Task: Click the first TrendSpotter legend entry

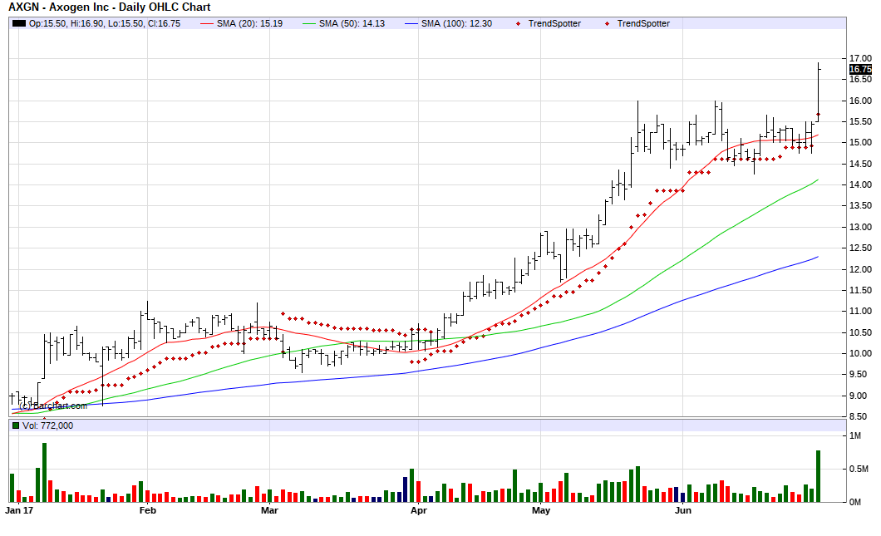Action: (554, 23)
